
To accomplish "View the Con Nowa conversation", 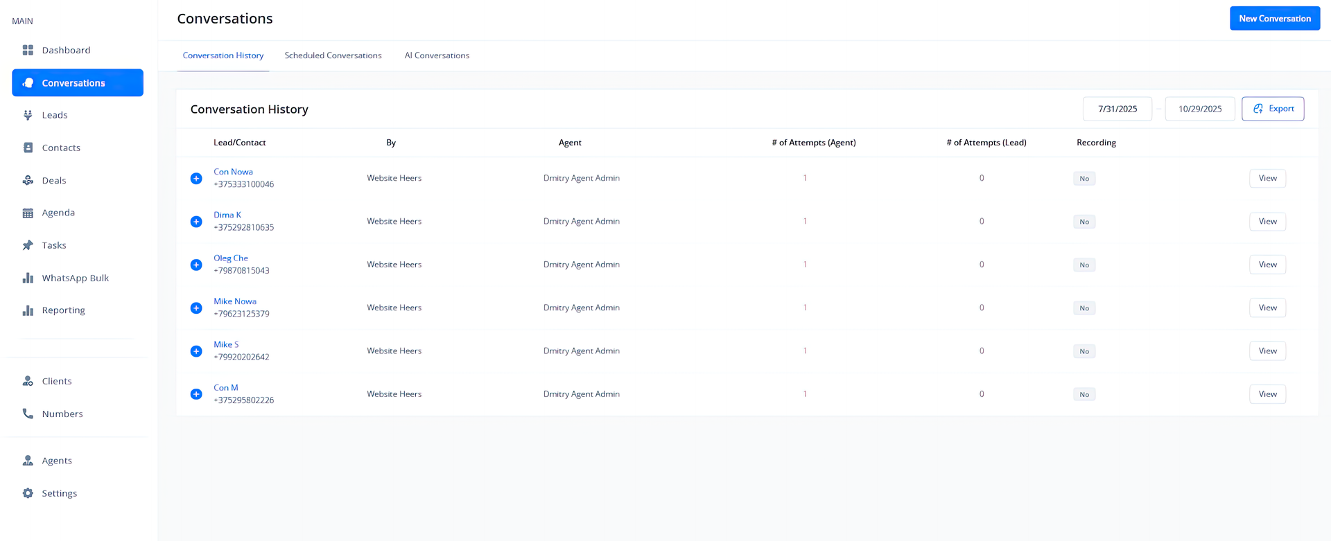I will 1267,178.
